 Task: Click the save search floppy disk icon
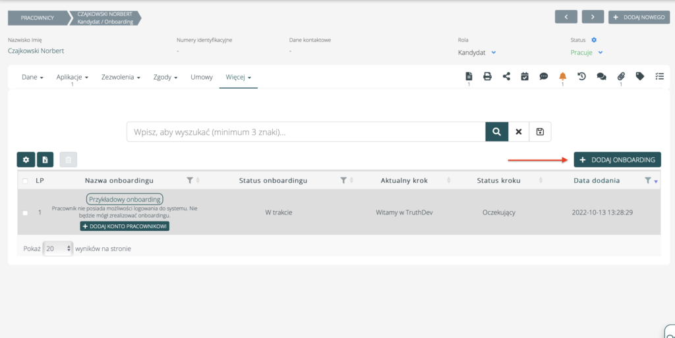click(540, 132)
